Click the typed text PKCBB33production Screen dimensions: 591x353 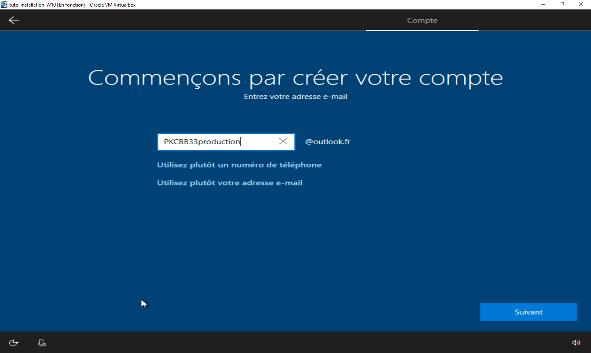pos(202,142)
